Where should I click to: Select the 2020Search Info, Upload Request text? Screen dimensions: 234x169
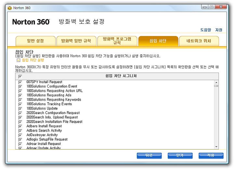click(x=52, y=117)
